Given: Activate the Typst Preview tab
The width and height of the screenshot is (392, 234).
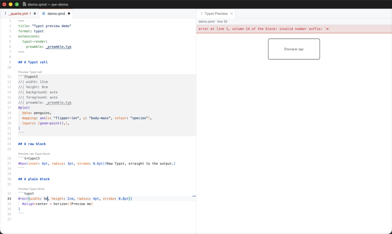Looking at the screenshot, I should [216, 13].
